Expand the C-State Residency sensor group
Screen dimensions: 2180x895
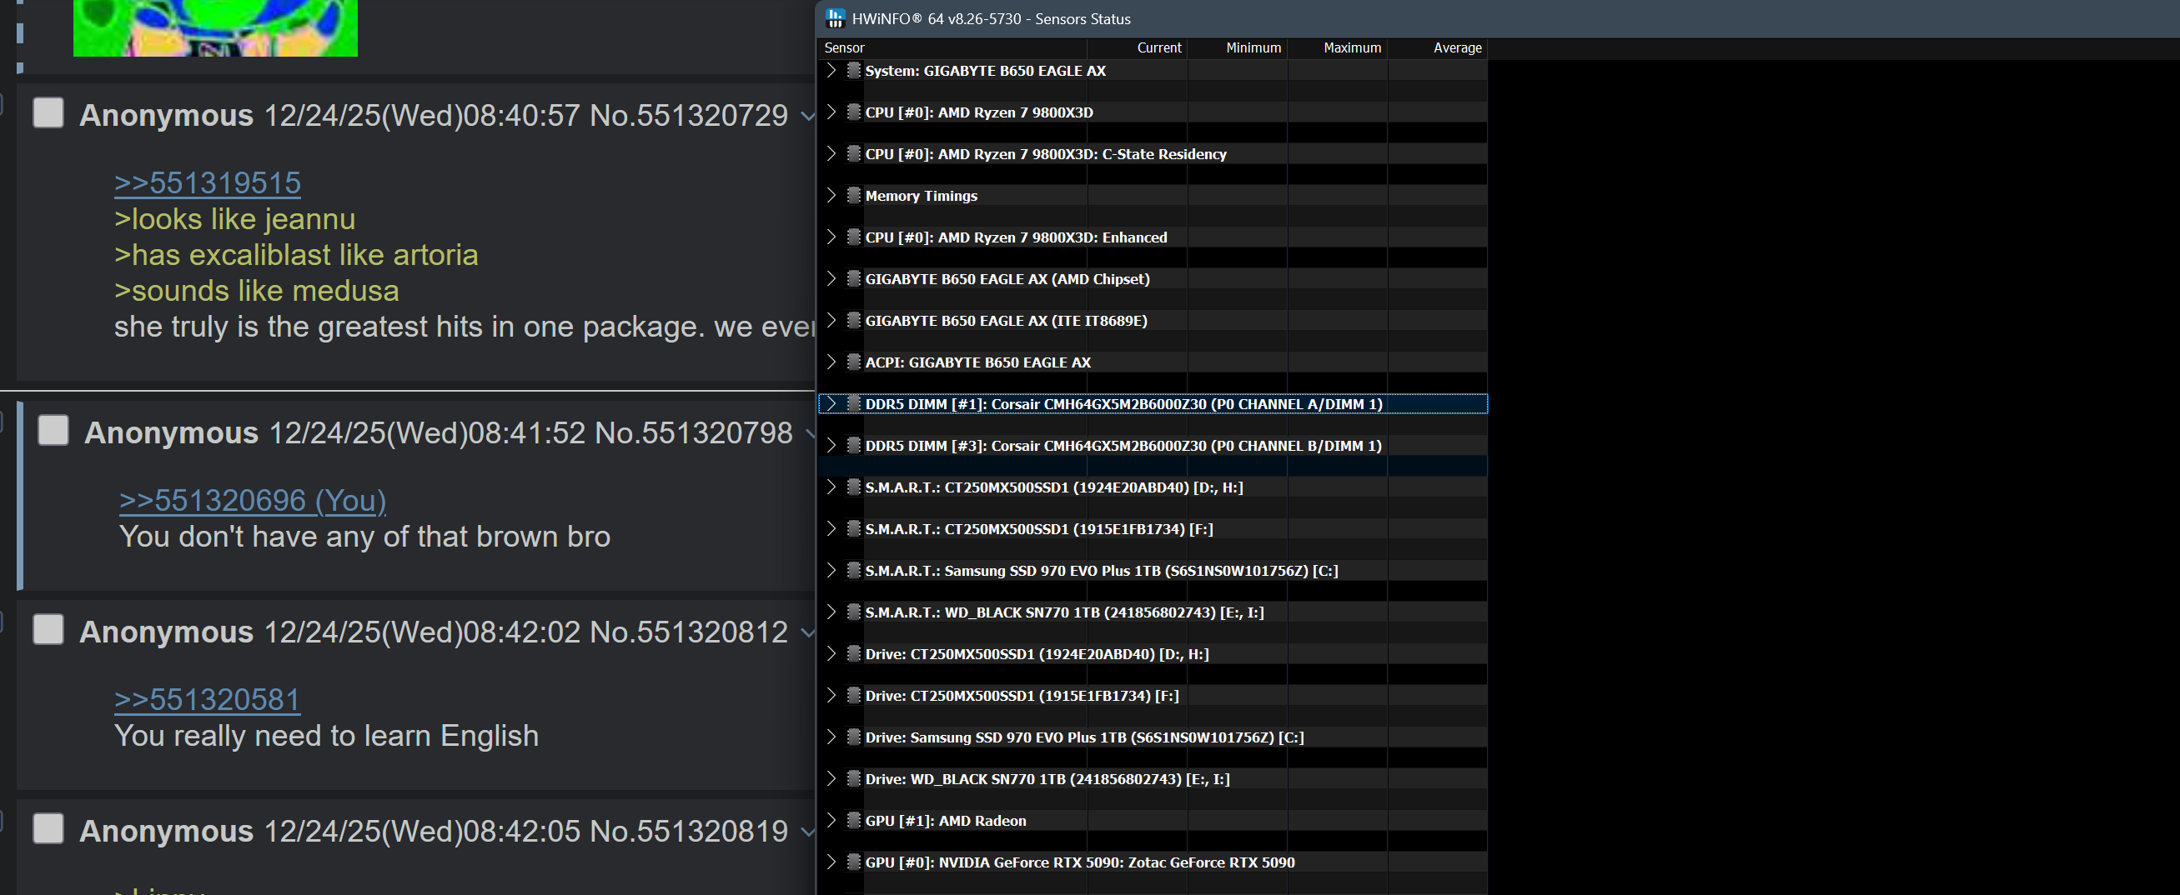click(x=831, y=153)
